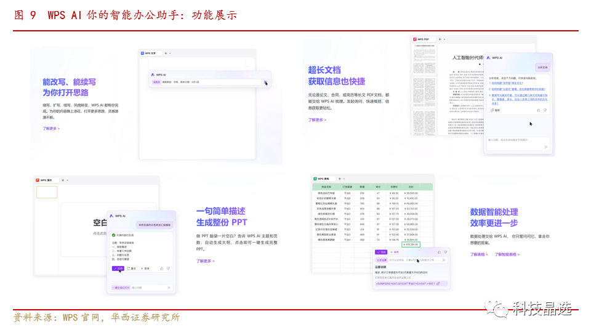Cancel the generated outline with 取消
The image size is (591, 335).
pos(145,268)
